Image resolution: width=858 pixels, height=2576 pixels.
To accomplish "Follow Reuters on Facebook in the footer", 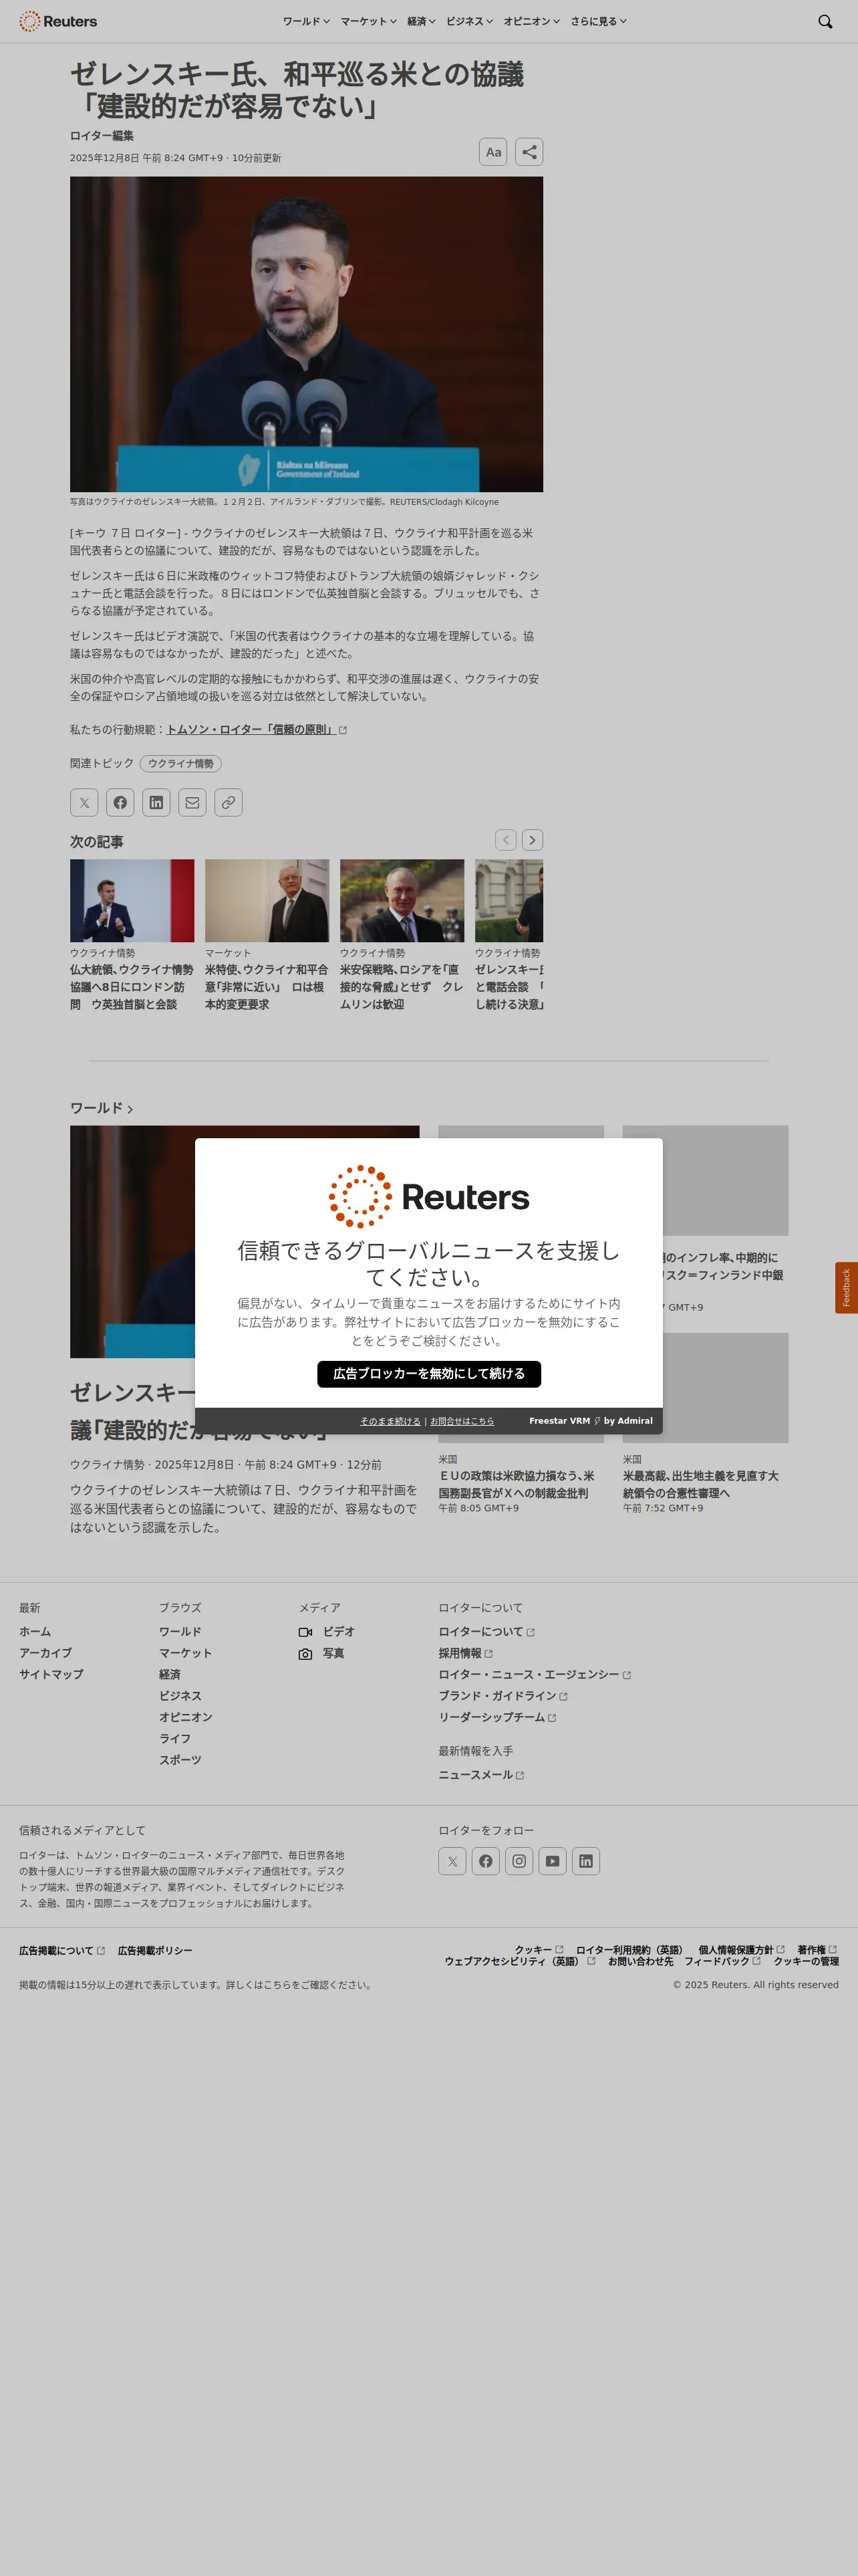I will point(485,1861).
